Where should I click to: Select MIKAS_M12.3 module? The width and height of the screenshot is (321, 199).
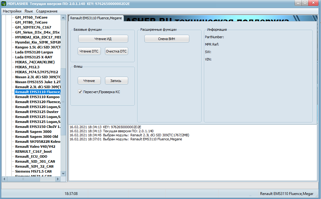click(x=27, y=67)
